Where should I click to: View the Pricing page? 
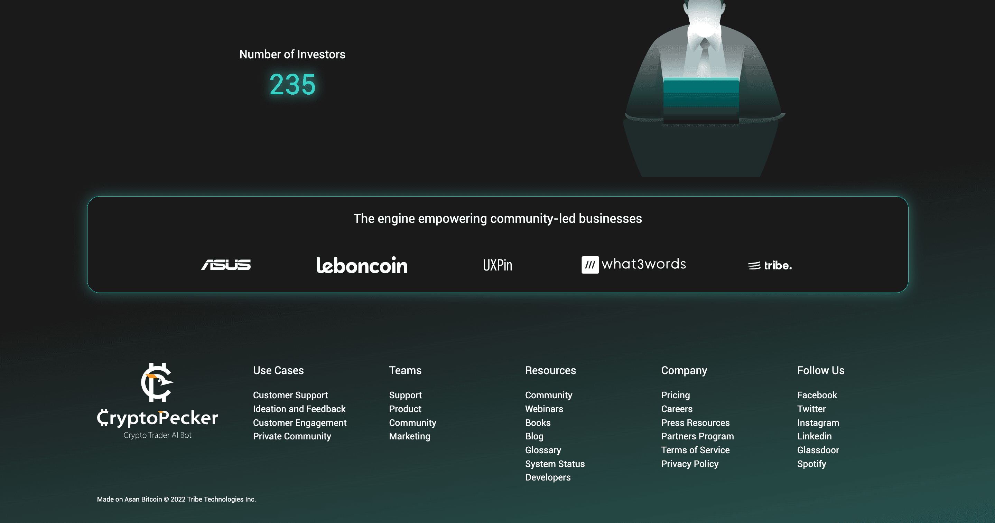675,395
